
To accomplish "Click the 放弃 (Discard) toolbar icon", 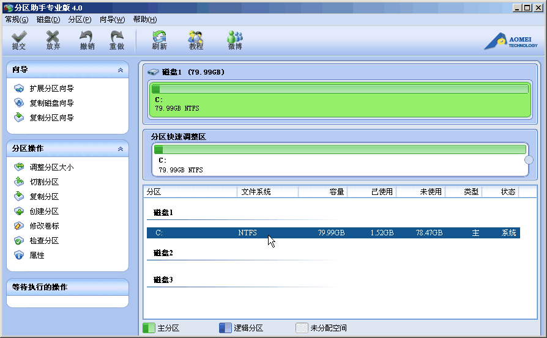I will pyautogui.click(x=53, y=40).
